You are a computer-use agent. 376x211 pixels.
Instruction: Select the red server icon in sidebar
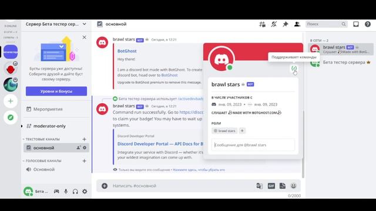[11, 68]
